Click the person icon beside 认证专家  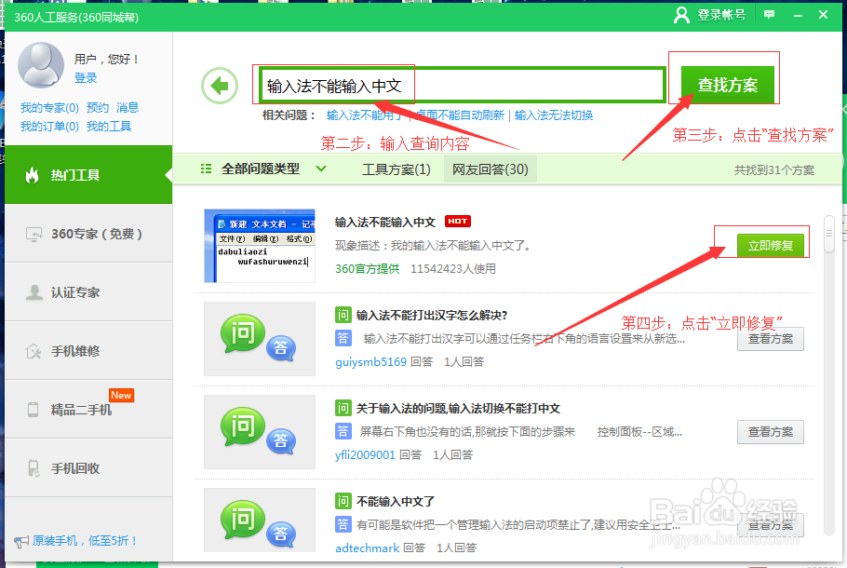[x=34, y=292]
